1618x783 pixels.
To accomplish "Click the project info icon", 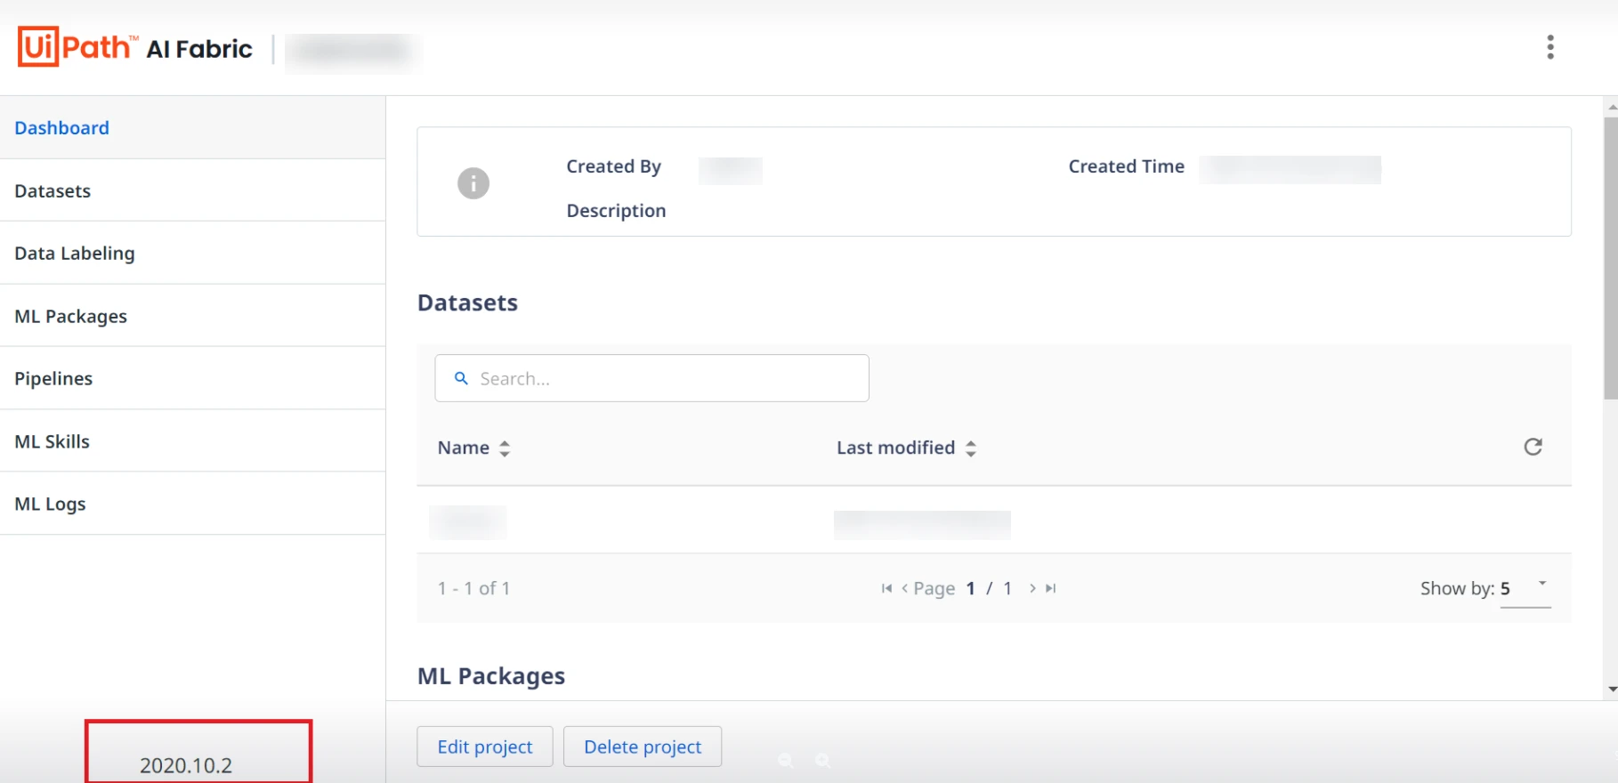I will coord(473,183).
